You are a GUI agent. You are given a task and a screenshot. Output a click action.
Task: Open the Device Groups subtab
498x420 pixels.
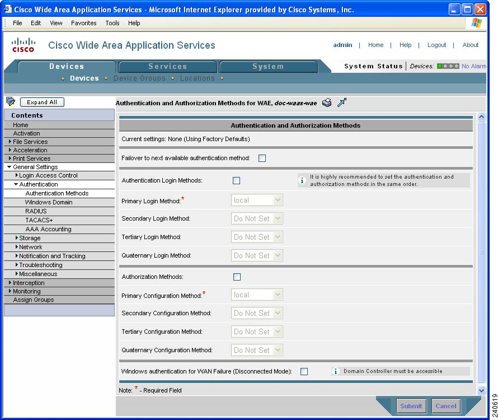click(140, 78)
